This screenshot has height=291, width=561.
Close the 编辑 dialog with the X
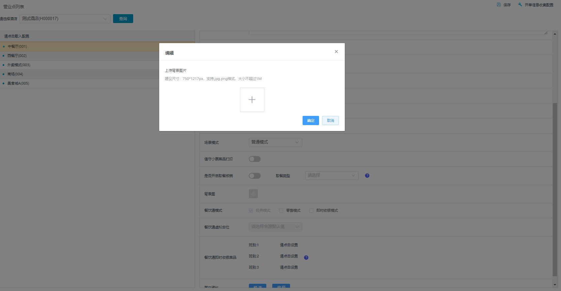click(336, 52)
